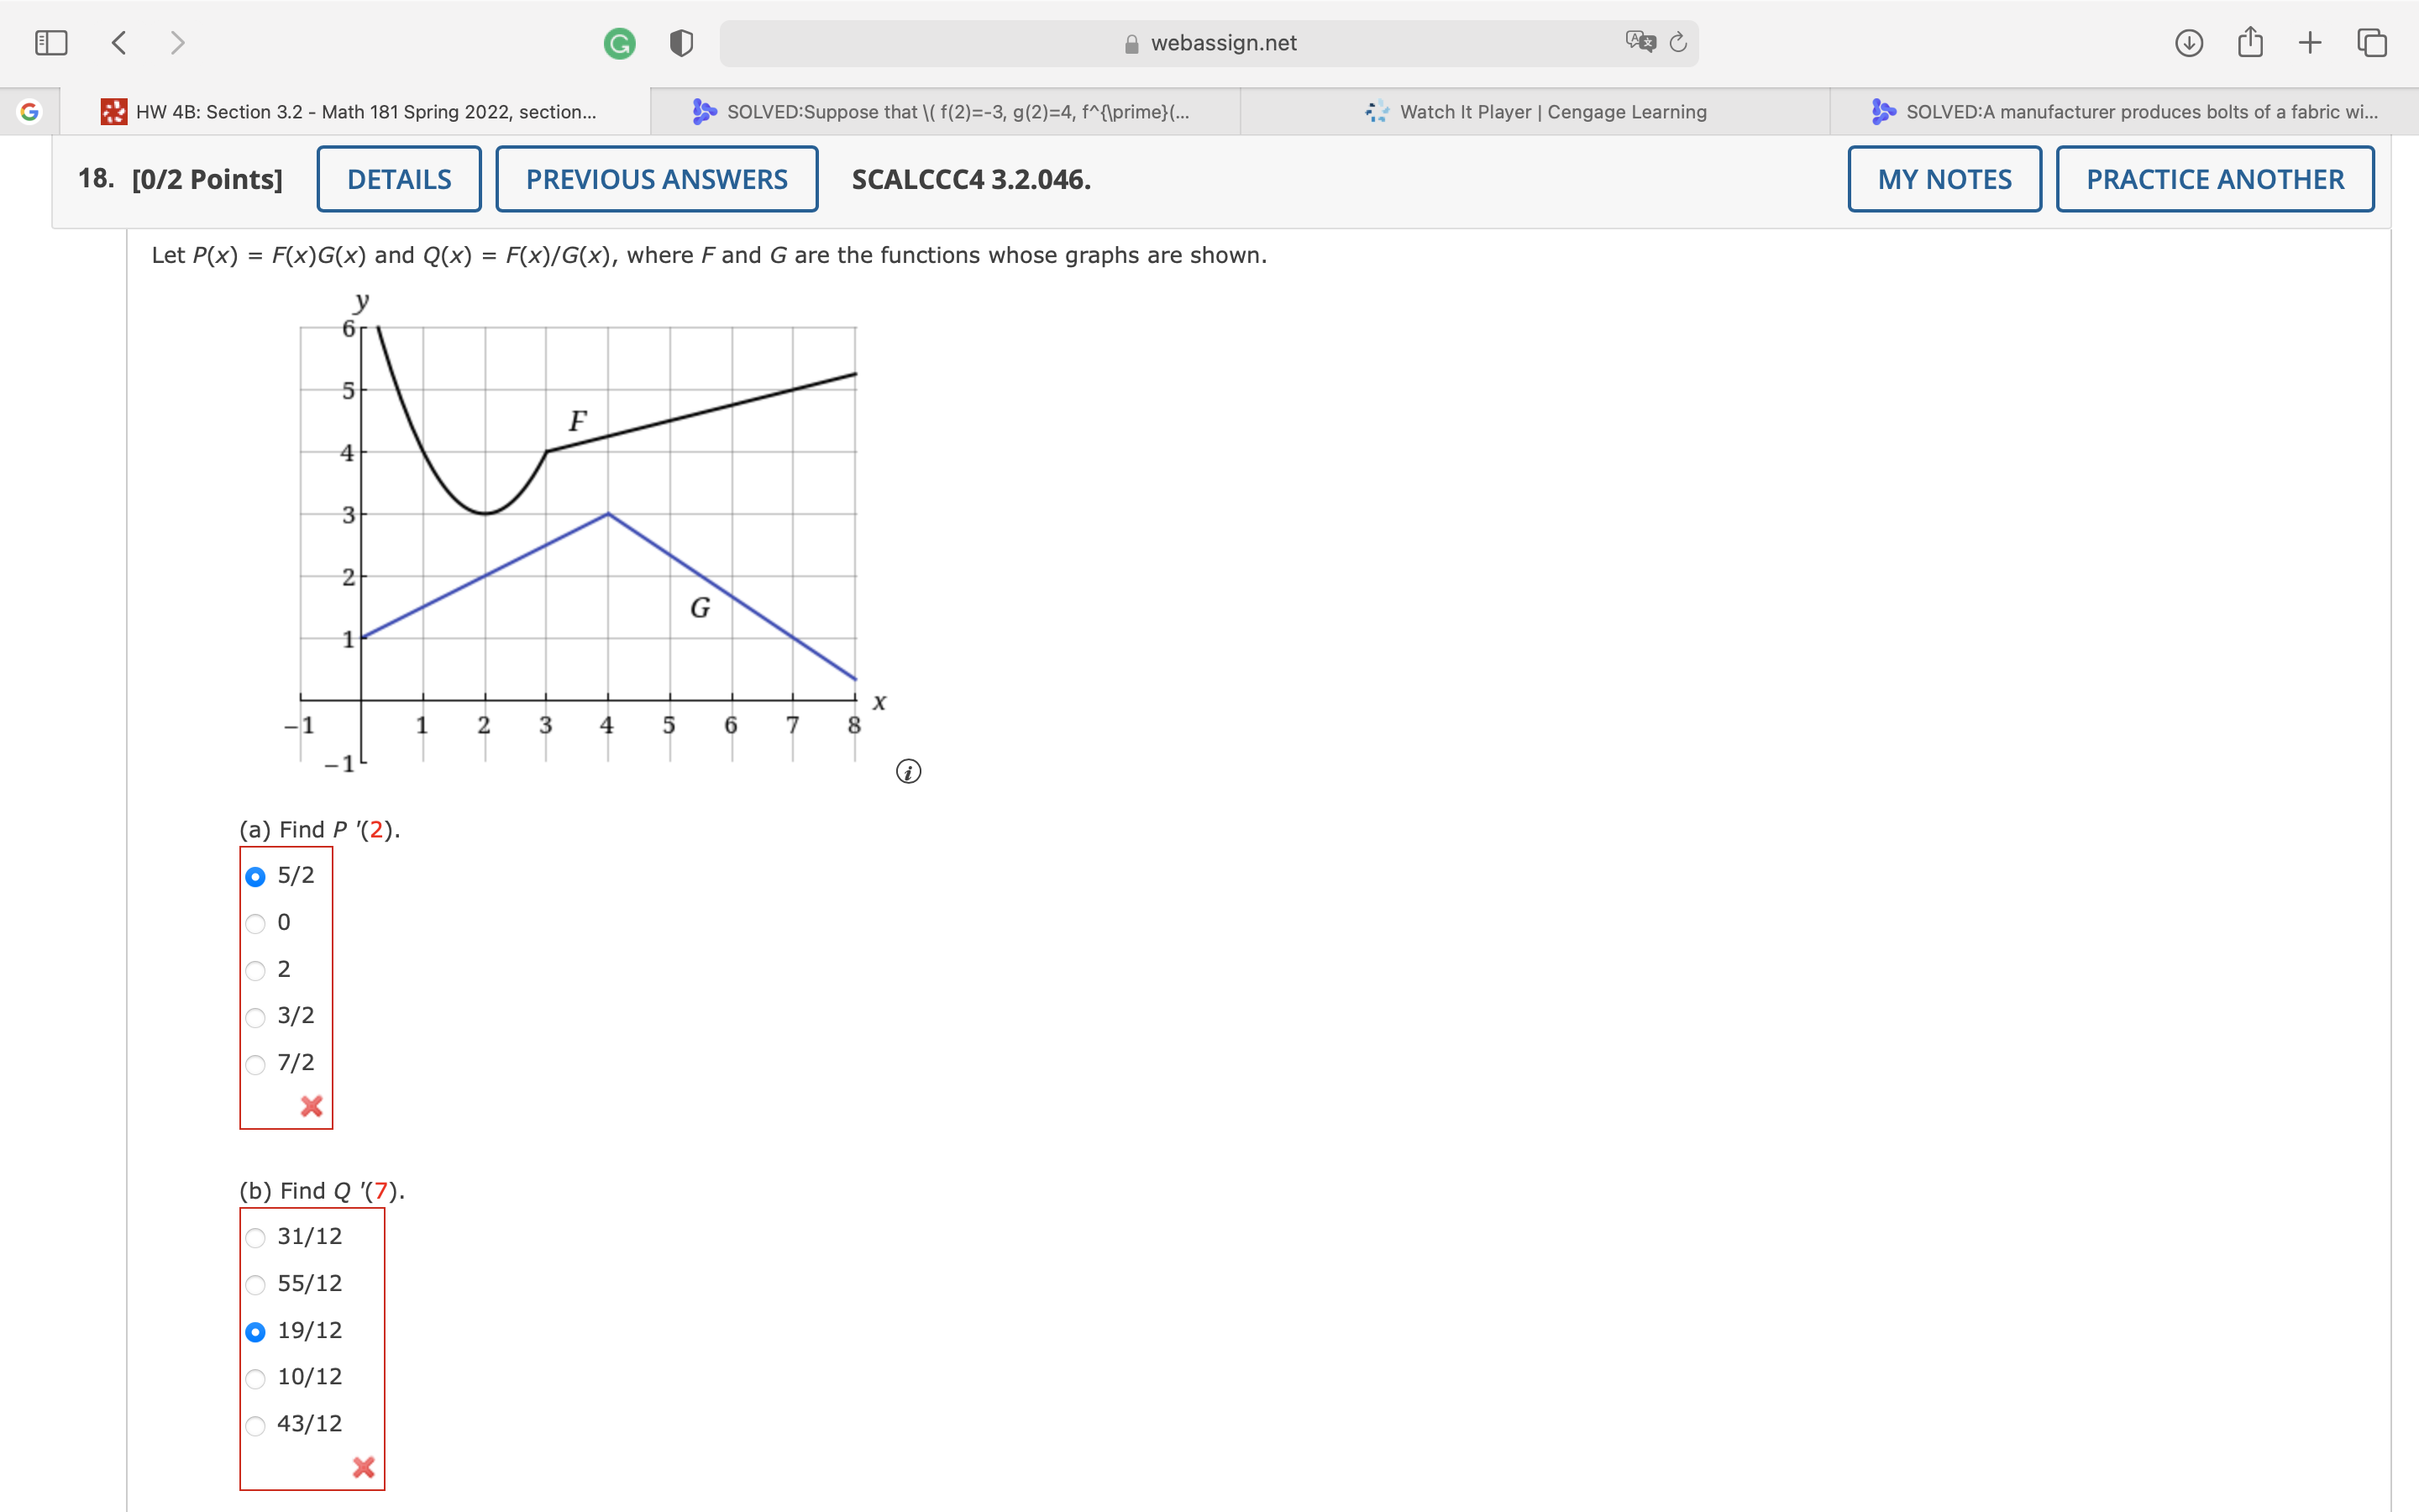The height and width of the screenshot is (1512, 2419).
Task: Open PREVIOUS ANSWERS
Action: point(657,178)
